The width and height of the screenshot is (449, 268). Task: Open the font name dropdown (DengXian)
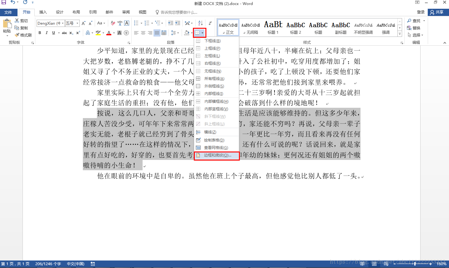pos(63,23)
